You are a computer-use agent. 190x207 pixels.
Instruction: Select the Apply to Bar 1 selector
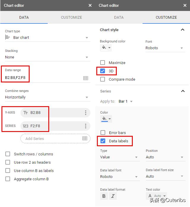coord(125,101)
